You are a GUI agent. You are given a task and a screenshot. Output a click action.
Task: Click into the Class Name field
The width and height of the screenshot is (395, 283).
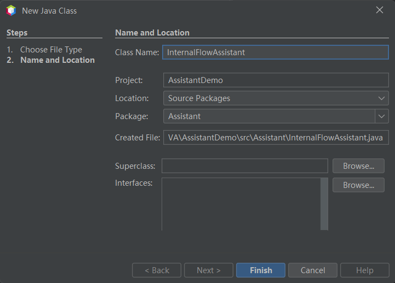click(x=275, y=52)
